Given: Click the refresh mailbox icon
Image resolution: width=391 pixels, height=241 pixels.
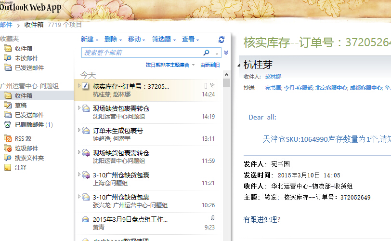Looking at the screenshot, I should click(222, 40).
